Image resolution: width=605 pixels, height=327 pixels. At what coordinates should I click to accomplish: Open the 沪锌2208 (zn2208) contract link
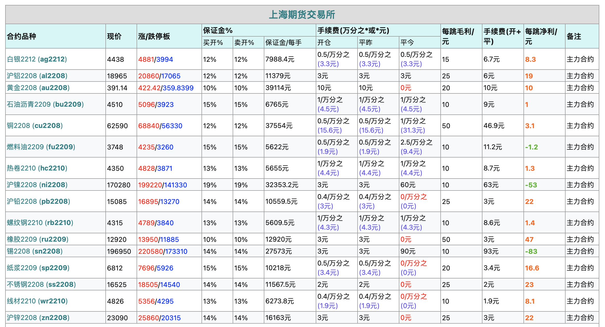pyautogui.click(x=38, y=318)
